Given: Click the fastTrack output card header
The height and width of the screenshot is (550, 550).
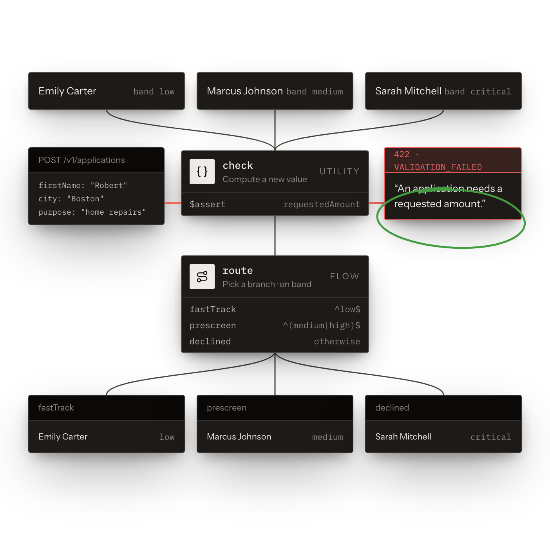Looking at the screenshot, I should (107, 408).
